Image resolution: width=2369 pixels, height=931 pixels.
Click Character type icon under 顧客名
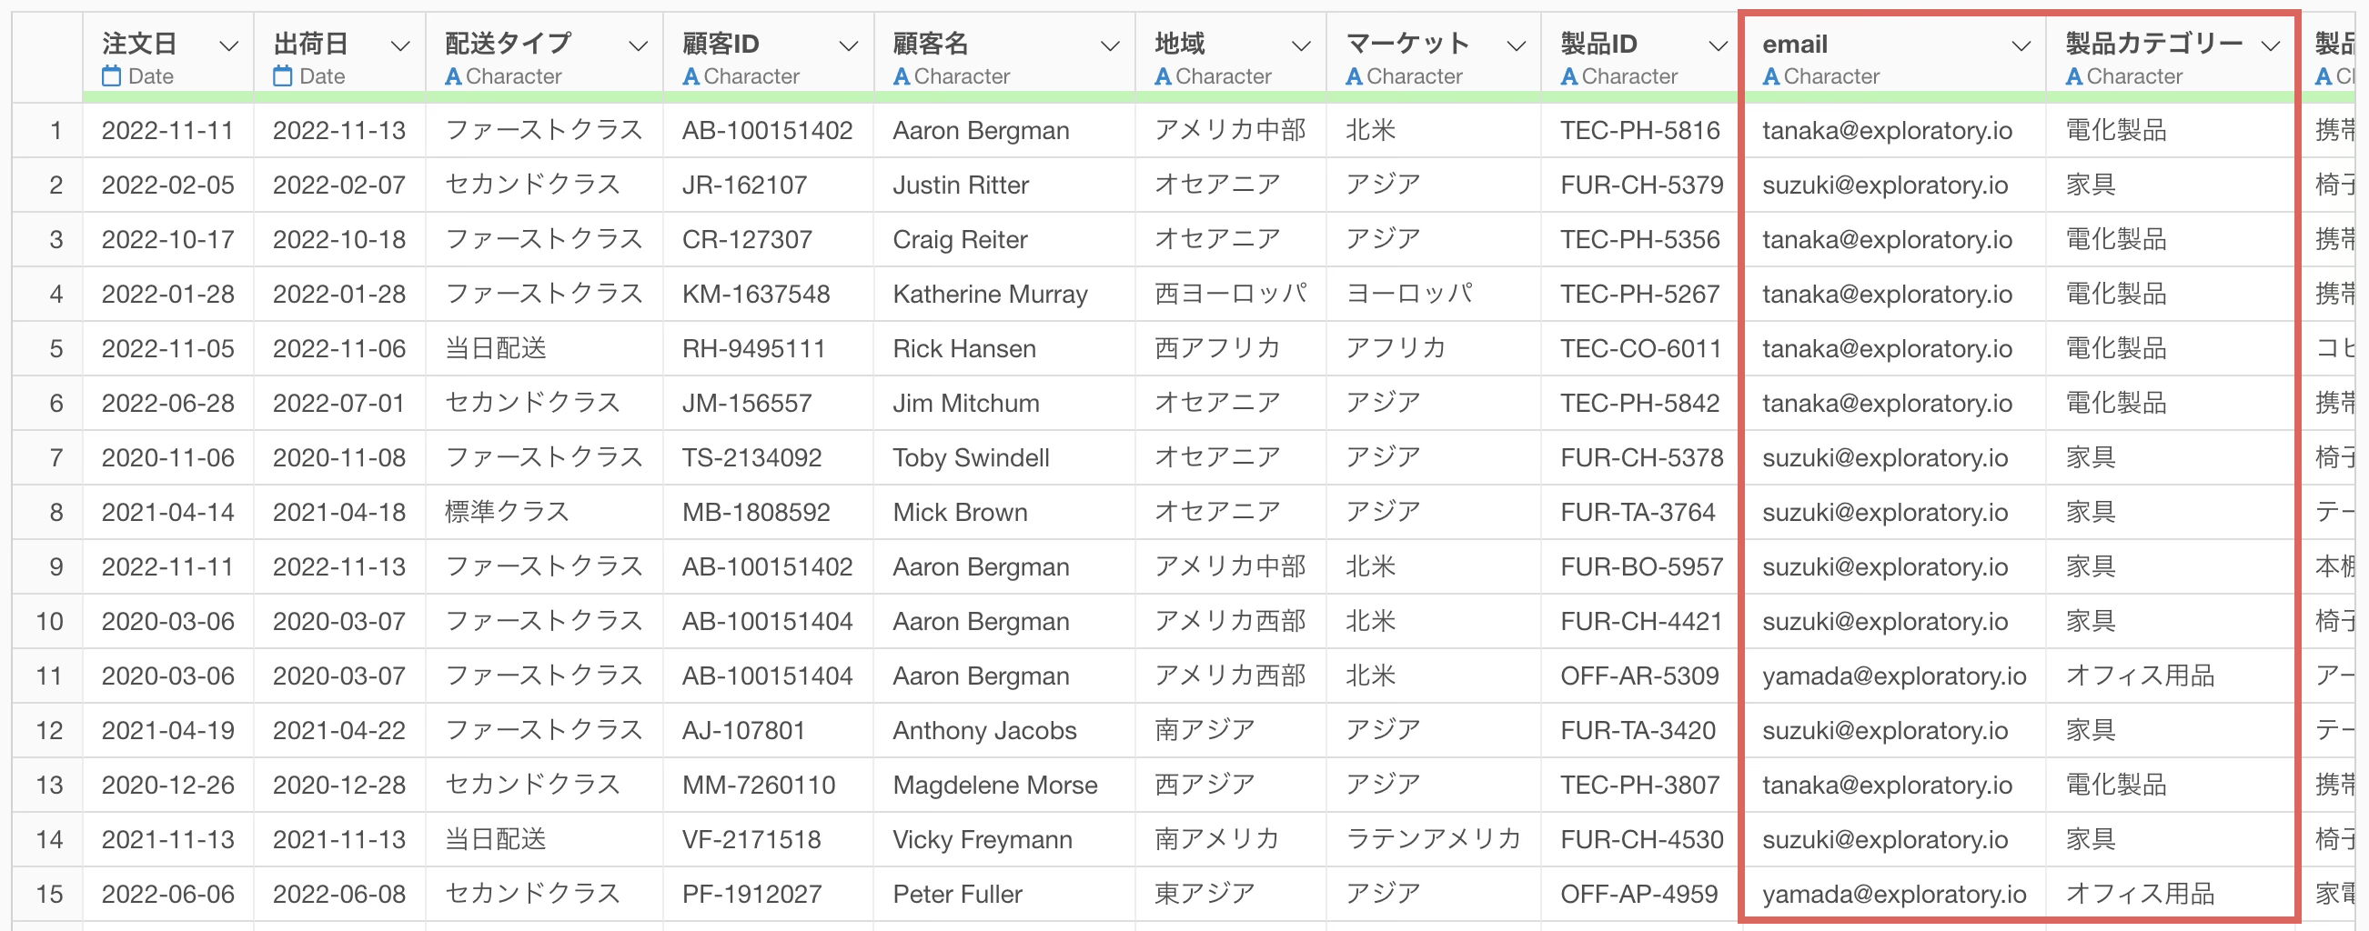[902, 76]
